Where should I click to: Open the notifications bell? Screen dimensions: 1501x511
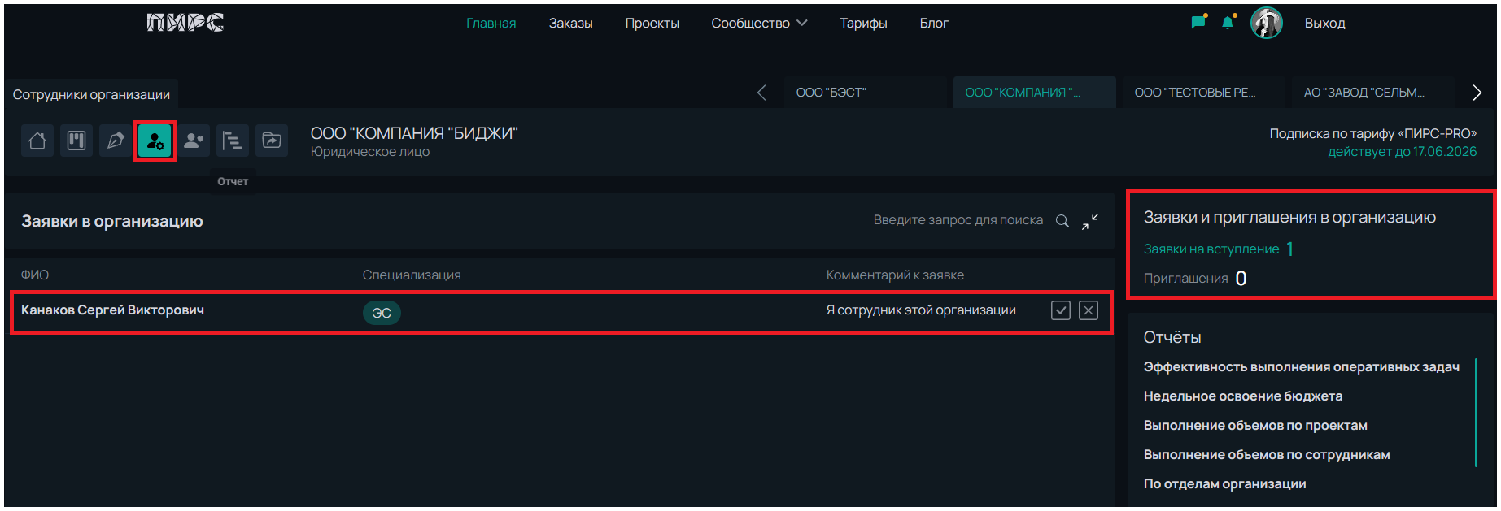click(1228, 22)
